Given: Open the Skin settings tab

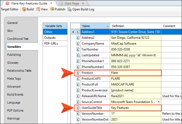Looking at the screenshot, I should [x=10, y=31].
